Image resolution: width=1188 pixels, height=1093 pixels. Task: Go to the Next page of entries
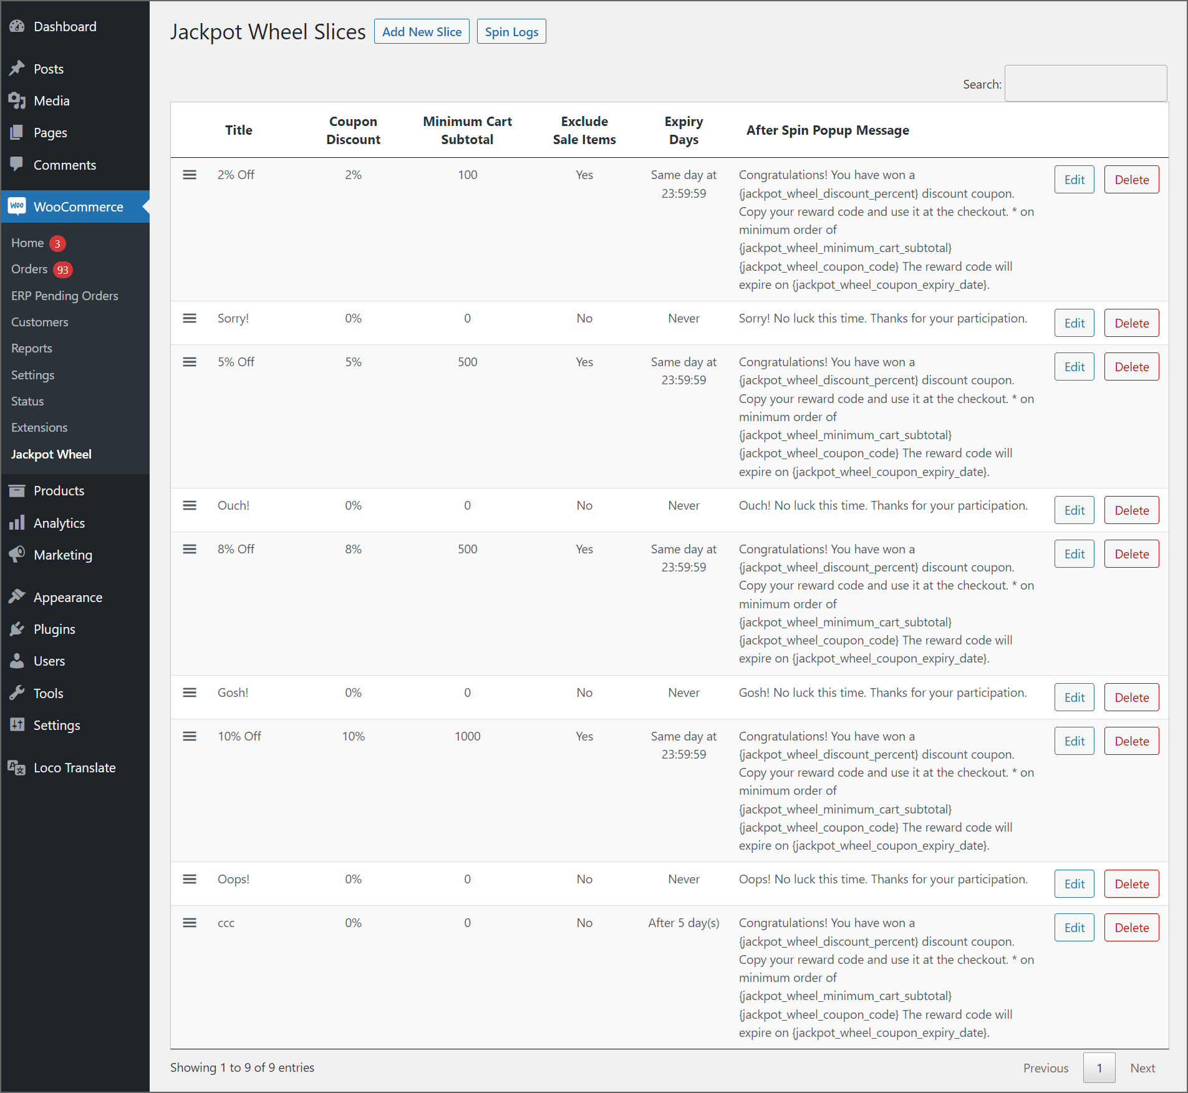1142,1067
